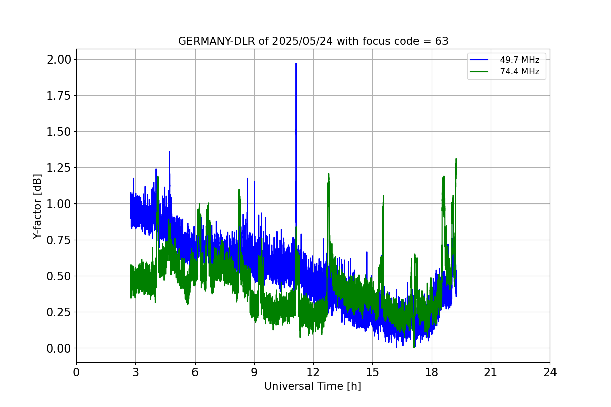This screenshot has height=407, width=611.
Task: Click the x-axis tick label "9"
Action: 254,372
